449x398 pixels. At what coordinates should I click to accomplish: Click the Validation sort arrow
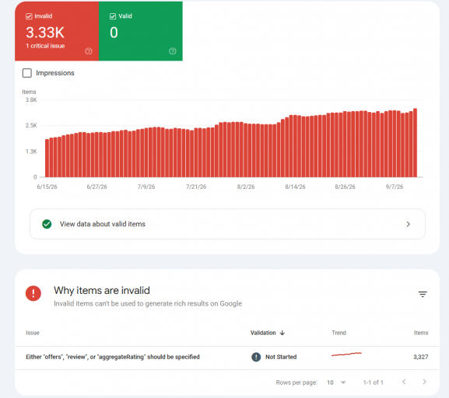pos(282,333)
